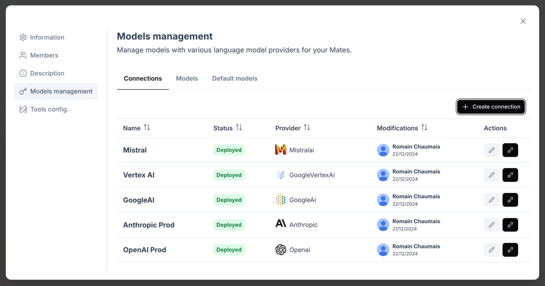Click the Anthropic provider logo

(x=281, y=223)
